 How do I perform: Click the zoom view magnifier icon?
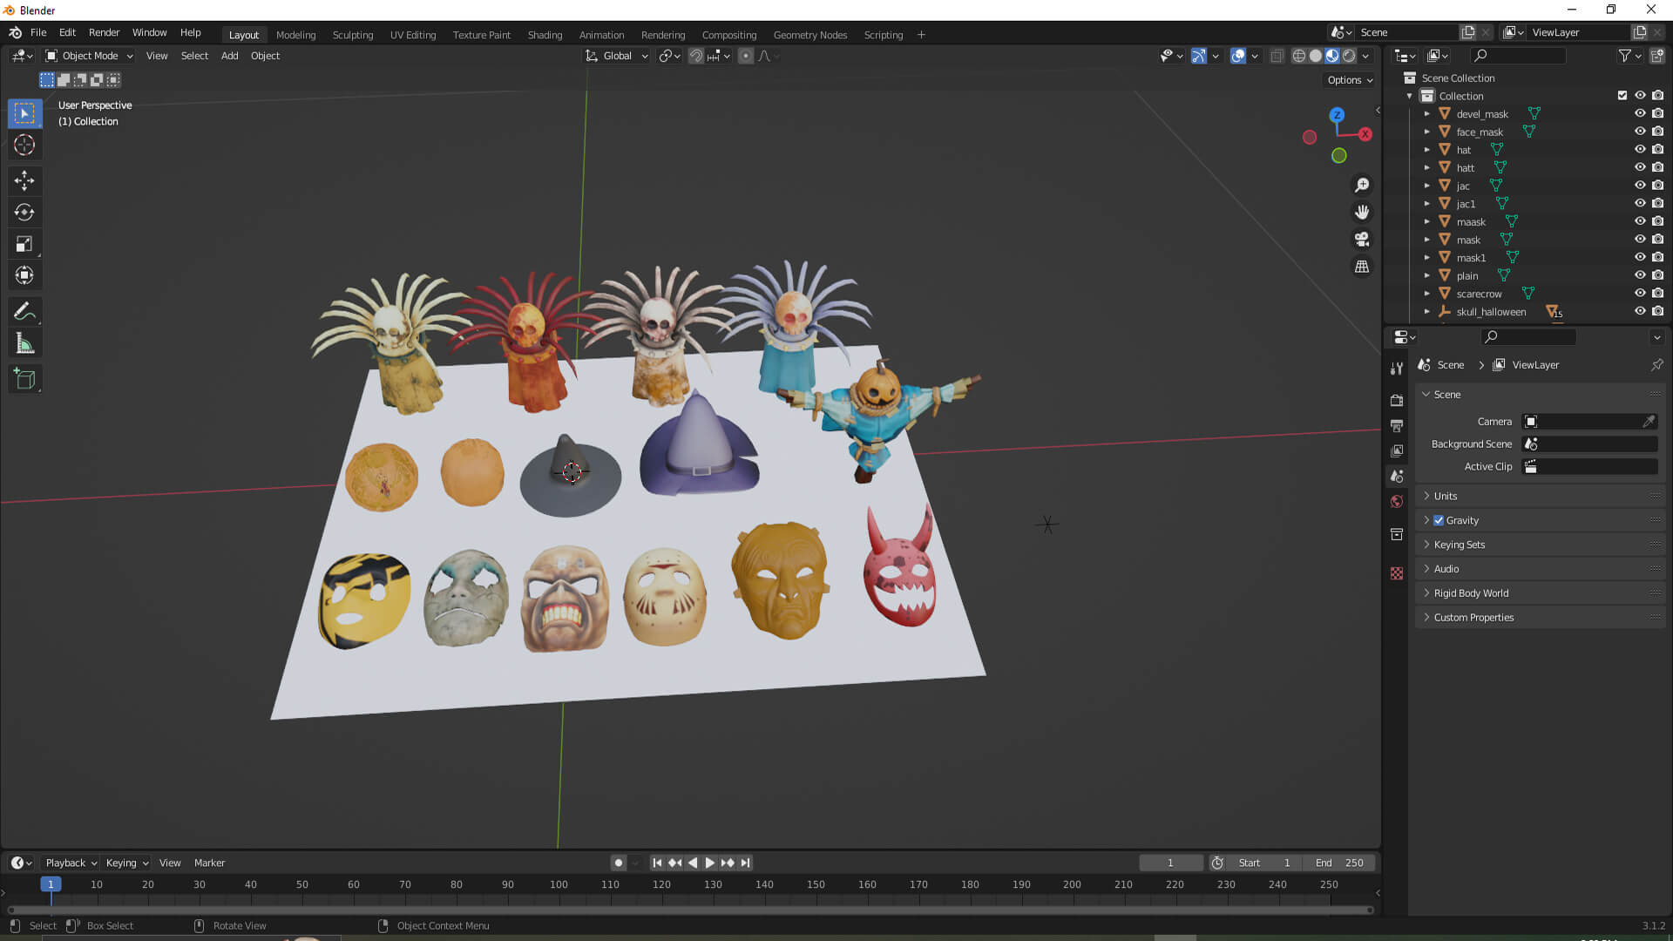tap(1362, 185)
